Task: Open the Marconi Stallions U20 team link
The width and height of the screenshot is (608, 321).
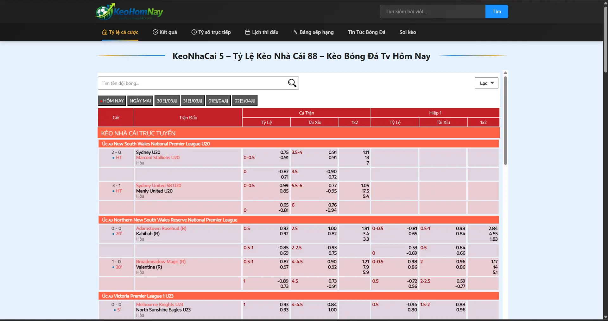Action: click(158, 157)
